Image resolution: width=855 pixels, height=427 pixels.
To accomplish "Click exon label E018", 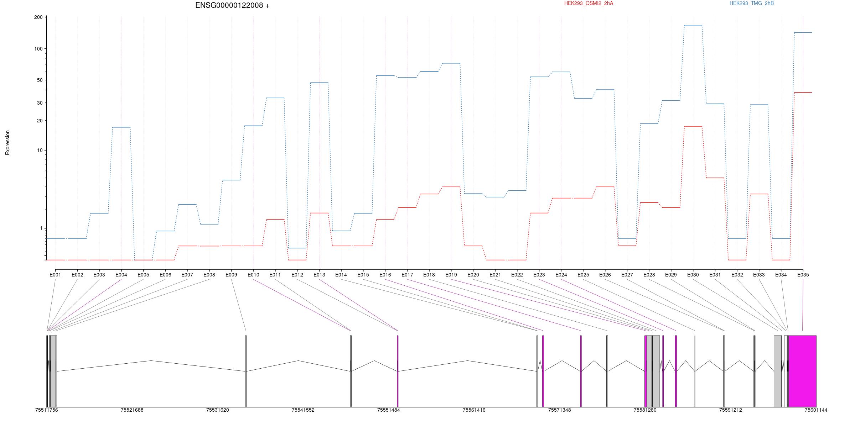I will click(429, 275).
